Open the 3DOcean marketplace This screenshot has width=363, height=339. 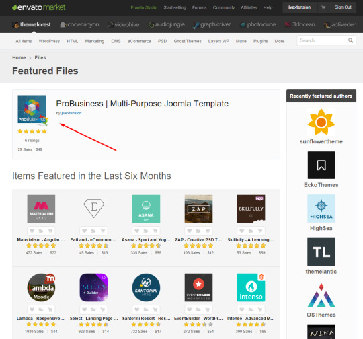(x=300, y=24)
